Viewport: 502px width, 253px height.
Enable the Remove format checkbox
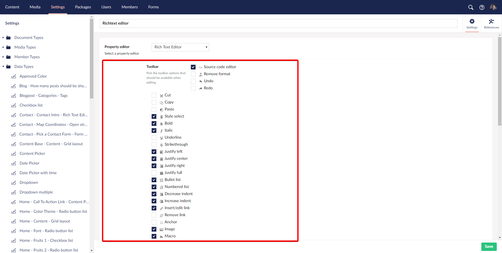pos(193,74)
